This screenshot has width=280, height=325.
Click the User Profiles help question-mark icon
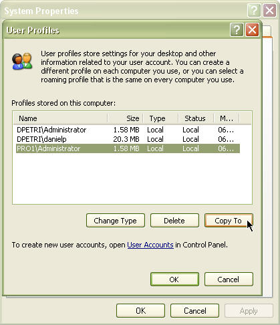237,29
